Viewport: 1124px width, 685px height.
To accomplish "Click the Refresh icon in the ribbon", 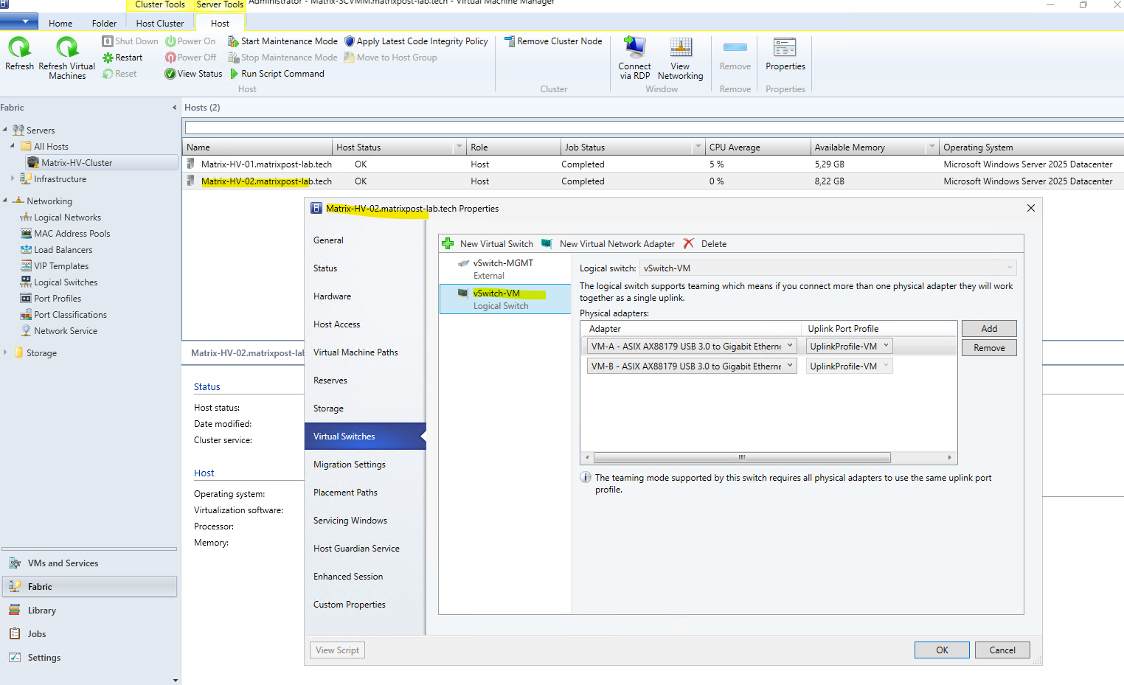I will 19,48.
